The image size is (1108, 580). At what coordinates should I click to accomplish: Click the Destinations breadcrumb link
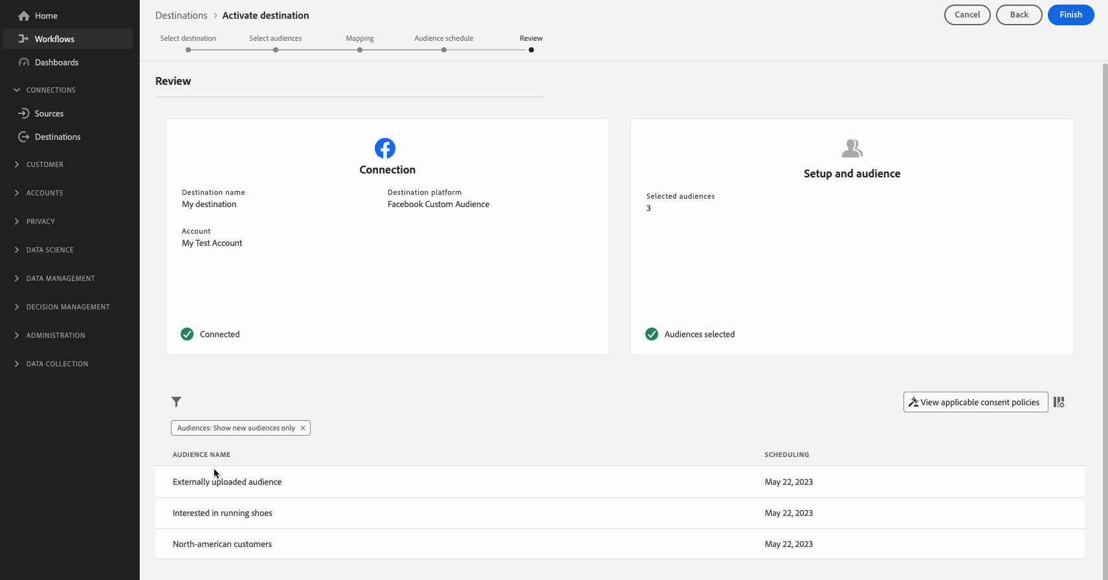click(181, 16)
